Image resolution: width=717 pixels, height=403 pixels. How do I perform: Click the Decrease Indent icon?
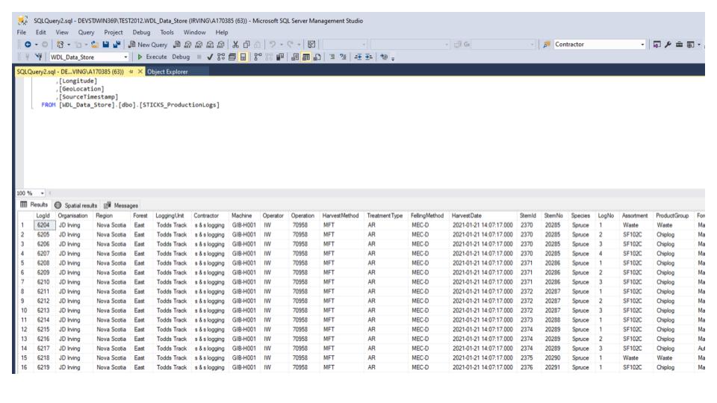coord(358,57)
